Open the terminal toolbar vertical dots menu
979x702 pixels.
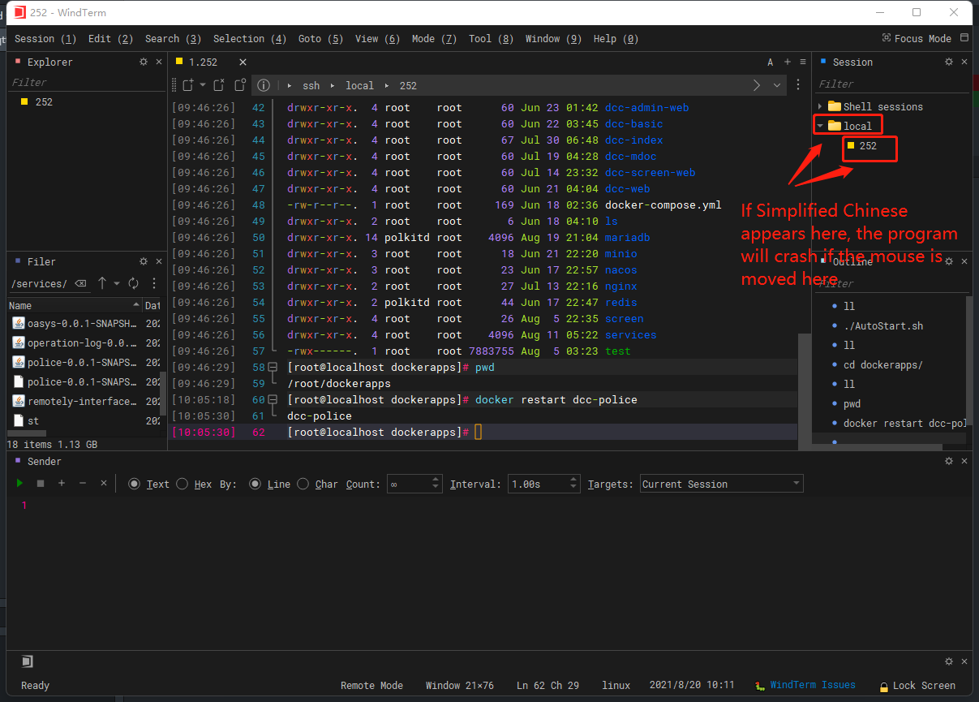click(798, 85)
